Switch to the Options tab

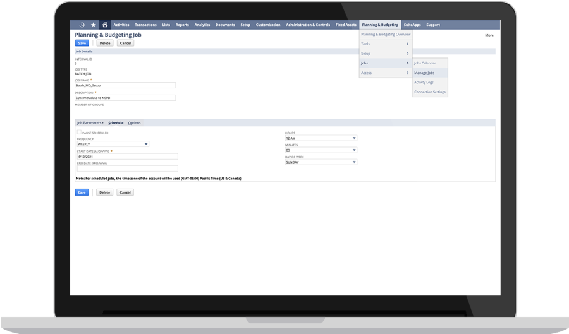(x=134, y=123)
